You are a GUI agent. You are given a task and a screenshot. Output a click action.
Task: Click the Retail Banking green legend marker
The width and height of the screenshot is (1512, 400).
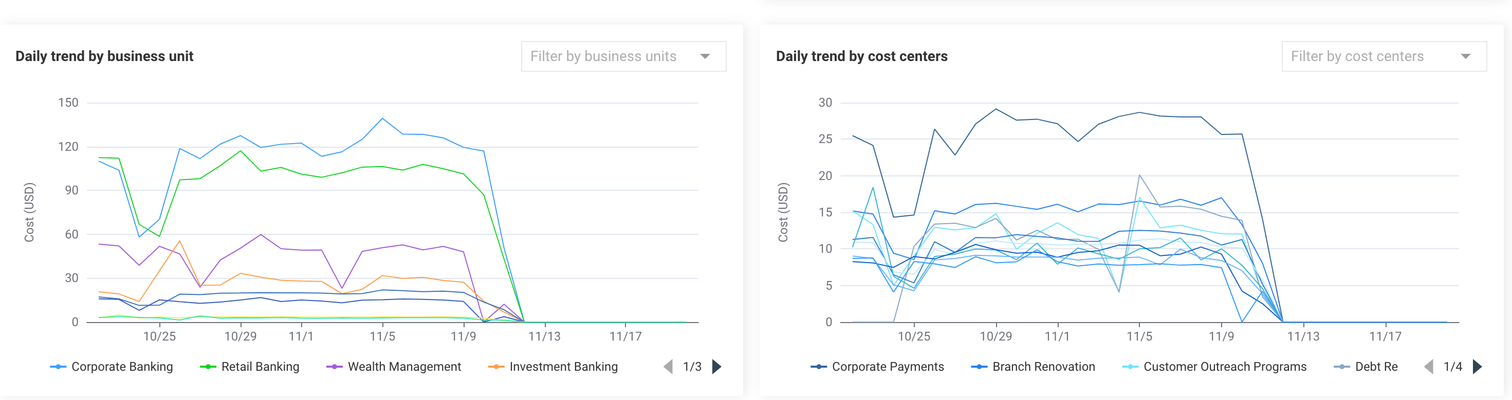[x=208, y=367]
